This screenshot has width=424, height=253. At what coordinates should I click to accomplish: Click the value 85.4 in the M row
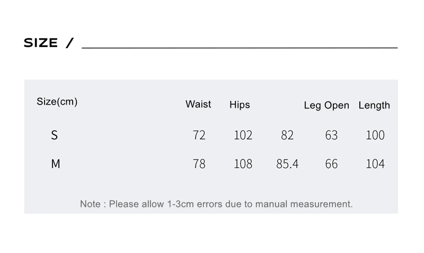287,164
